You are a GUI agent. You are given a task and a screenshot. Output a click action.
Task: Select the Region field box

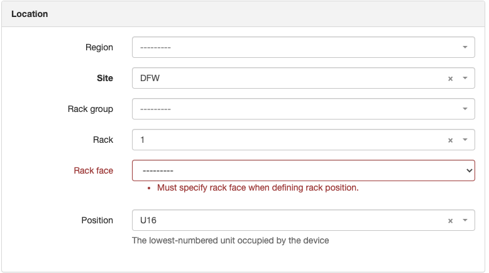(x=303, y=47)
